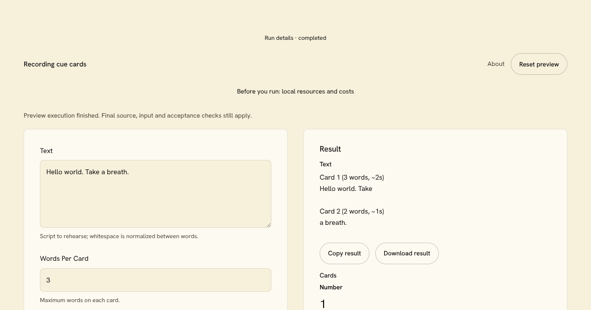Focus the Text script textarea
Image resolution: width=591 pixels, height=310 pixels.
156,194
